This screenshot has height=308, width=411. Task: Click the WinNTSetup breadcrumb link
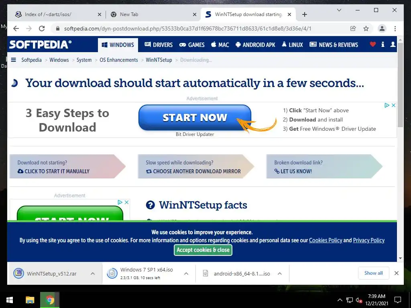point(159,60)
